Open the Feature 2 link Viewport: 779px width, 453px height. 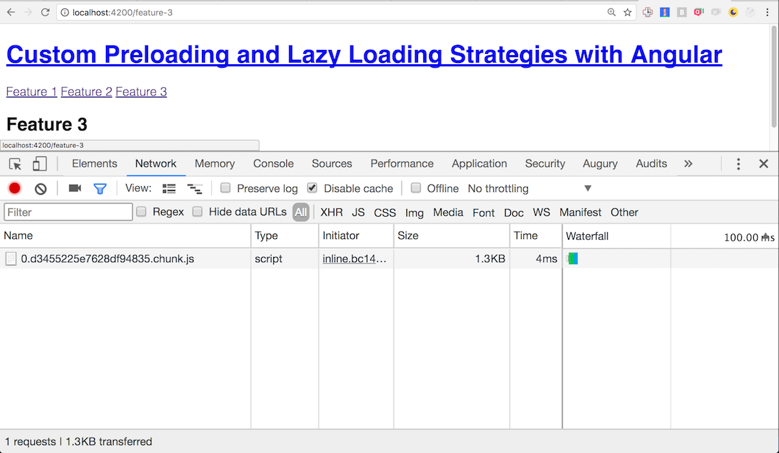coord(86,92)
